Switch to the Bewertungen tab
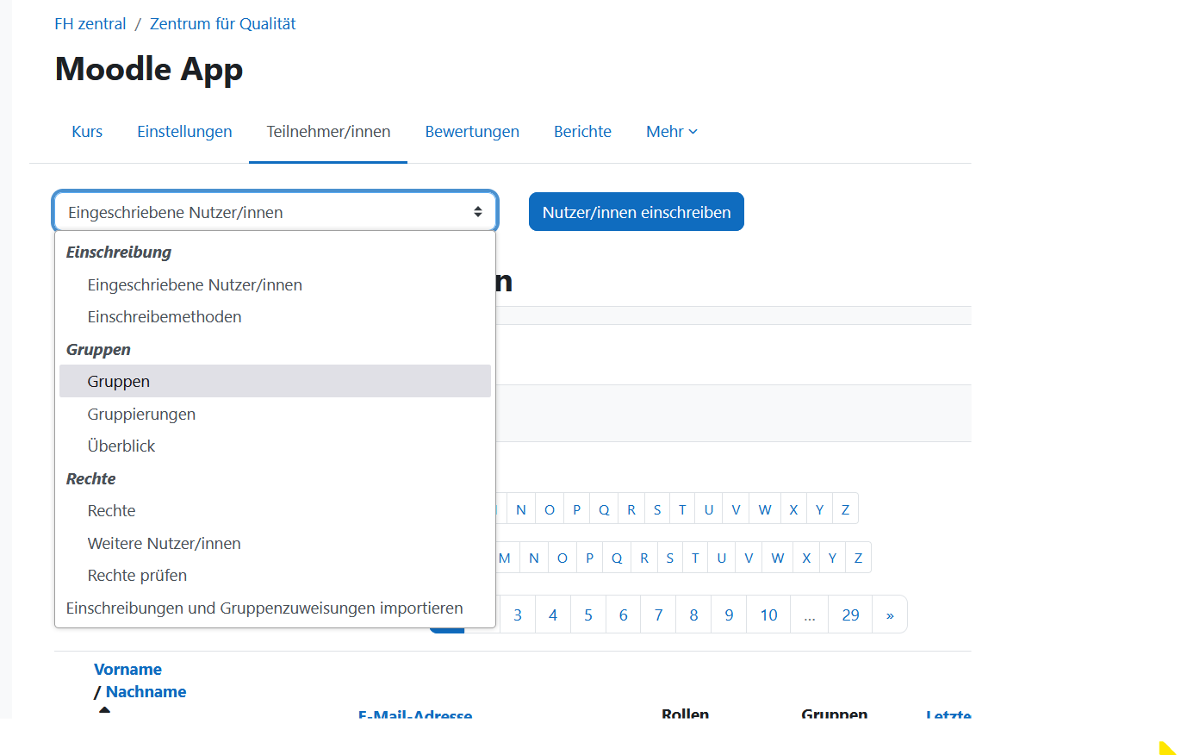1181x755 pixels. pos(472,132)
